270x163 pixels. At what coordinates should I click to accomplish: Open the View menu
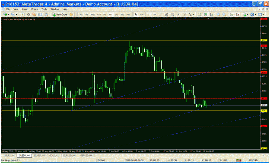[x=16, y=9]
